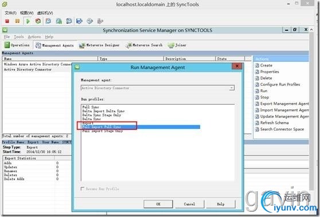Select Delta Sync Stage Only profile

pyautogui.click(x=102, y=115)
